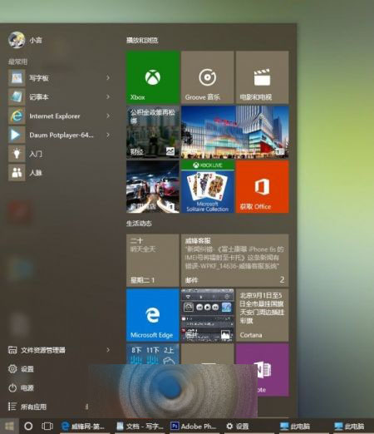Click the 小吉 user account avatar
374x434 pixels.
coord(17,40)
